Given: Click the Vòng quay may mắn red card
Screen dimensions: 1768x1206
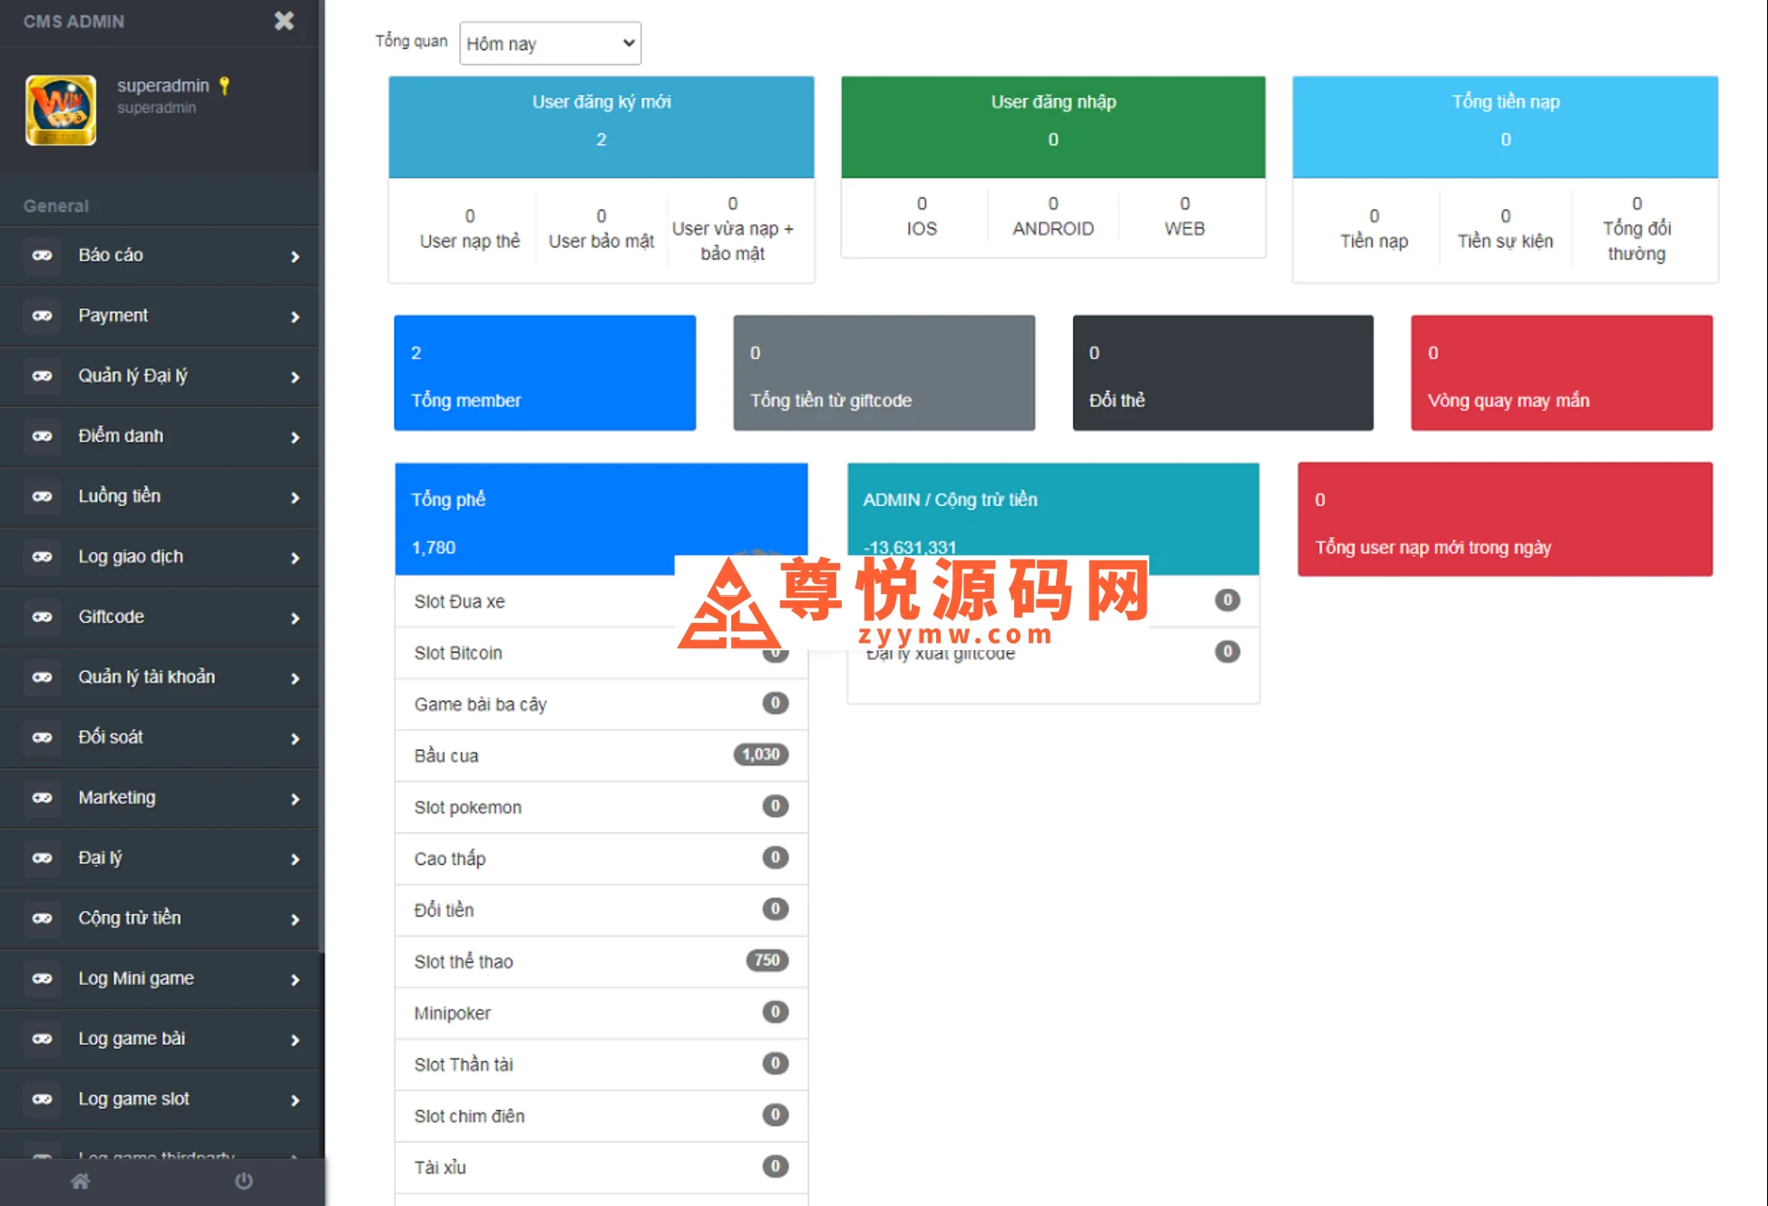Looking at the screenshot, I should pos(1560,373).
